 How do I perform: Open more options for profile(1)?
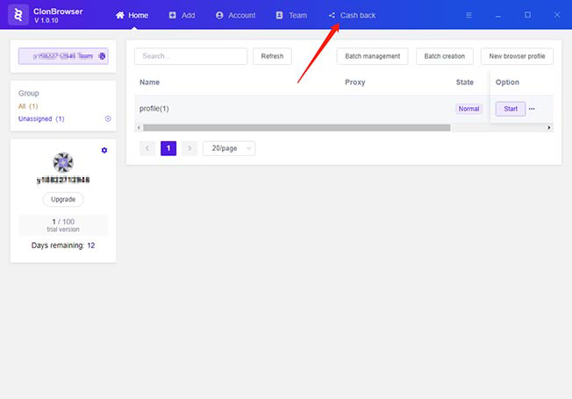(532, 109)
